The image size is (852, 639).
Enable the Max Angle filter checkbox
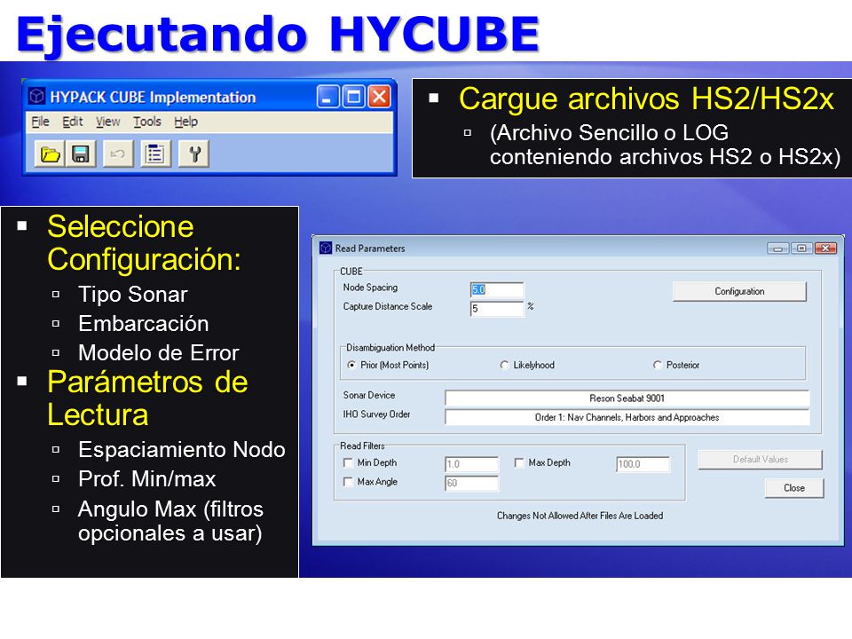348,481
